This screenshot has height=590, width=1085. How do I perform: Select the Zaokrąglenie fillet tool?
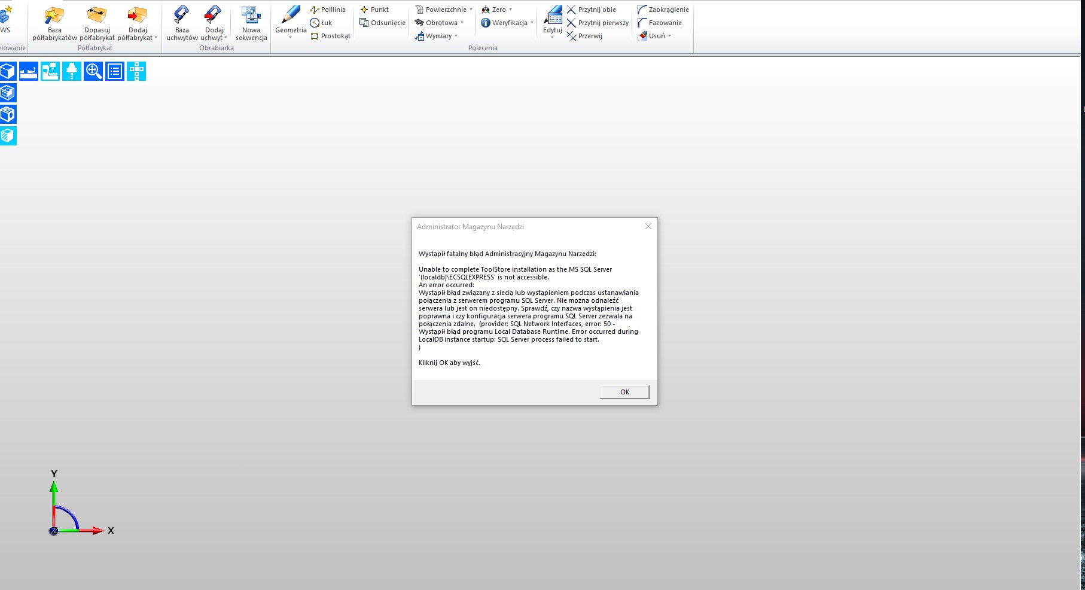click(663, 10)
